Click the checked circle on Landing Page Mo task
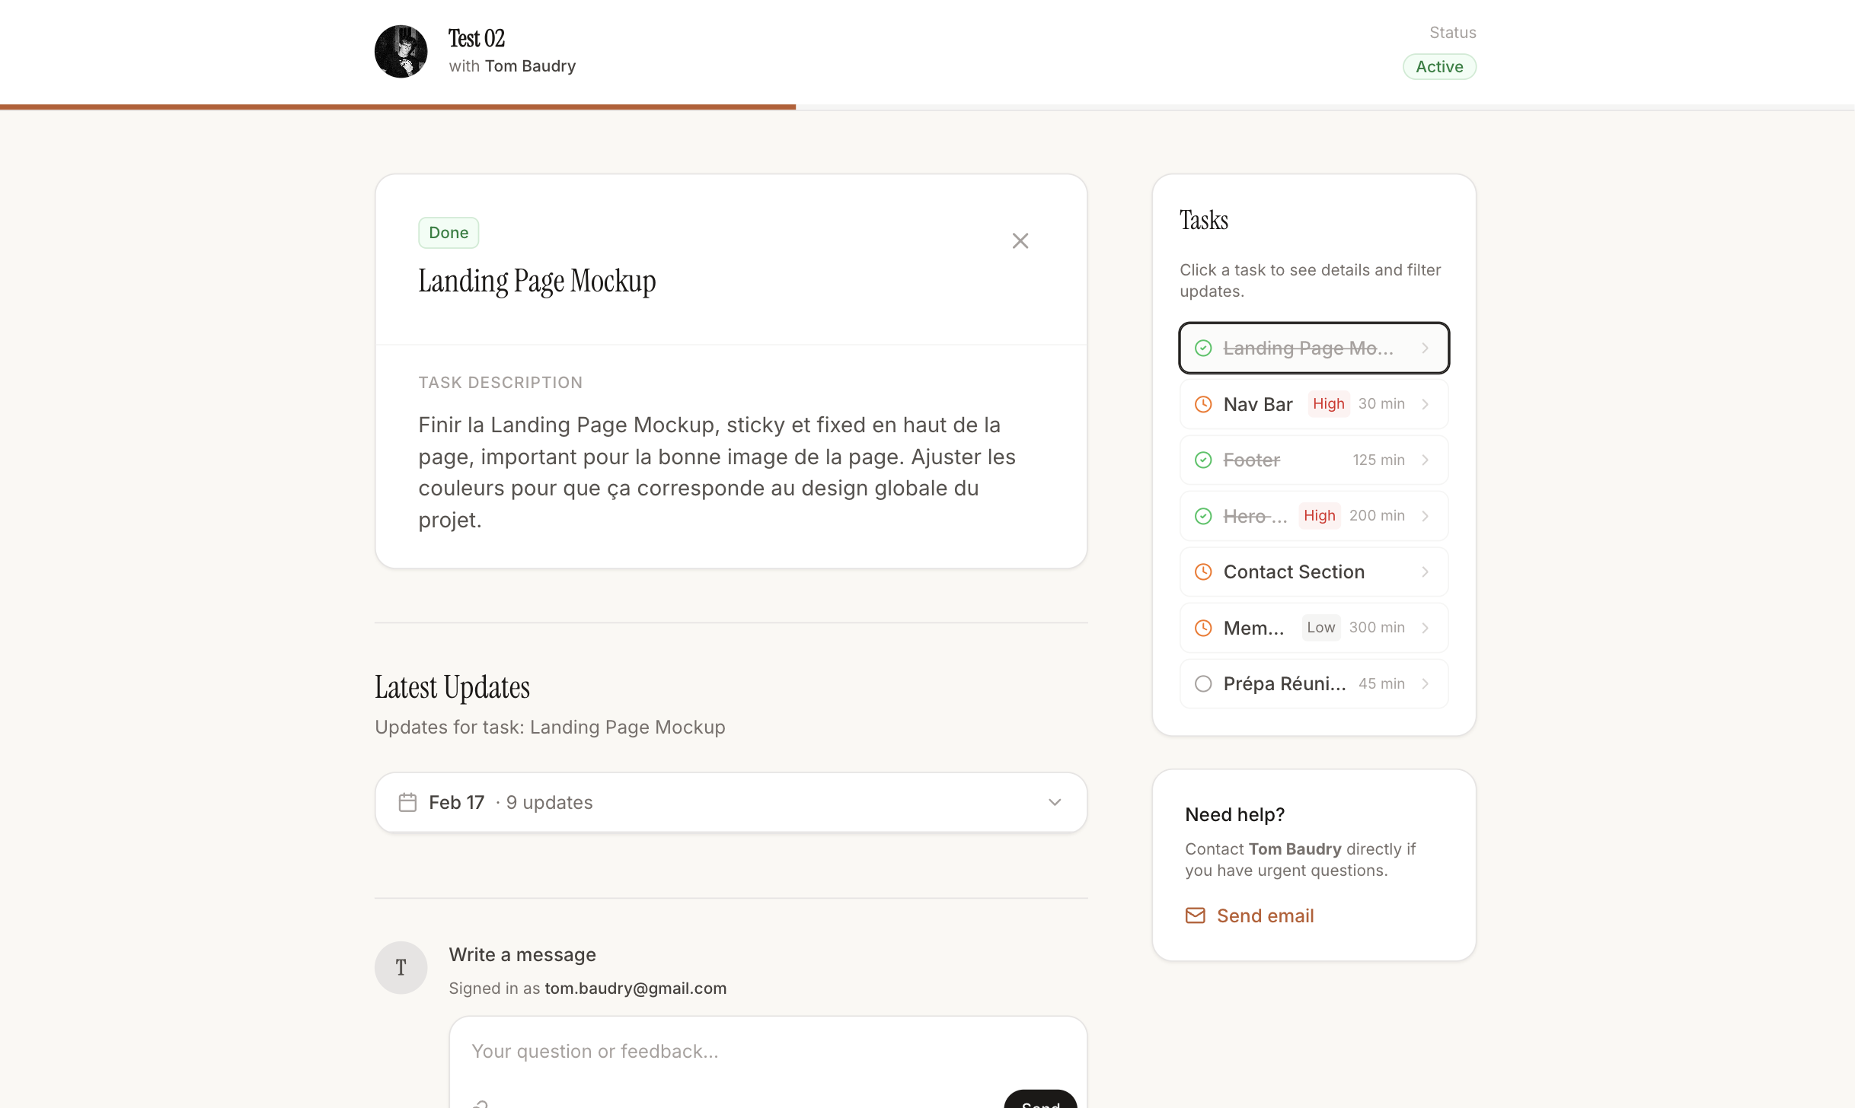1855x1108 pixels. (1202, 348)
